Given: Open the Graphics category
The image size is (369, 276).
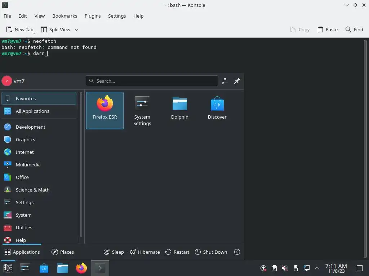Looking at the screenshot, I should [39, 139].
